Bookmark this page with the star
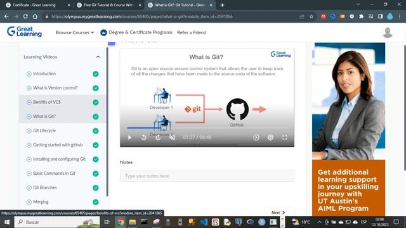The image size is (406, 228). [x=311, y=16]
